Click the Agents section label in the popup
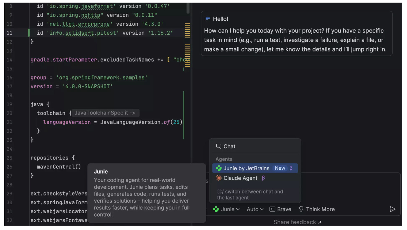407x230 pixels. [224, 159]
